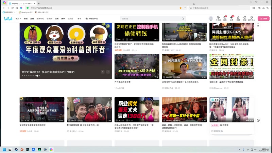The width and height of the screenshot is (272, 153).
Task: Open the 历史 watch history icon
Action: tap(245, 18)
